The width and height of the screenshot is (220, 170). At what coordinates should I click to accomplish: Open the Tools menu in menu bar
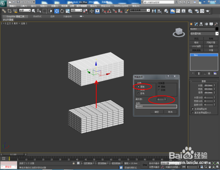(24, 6)
